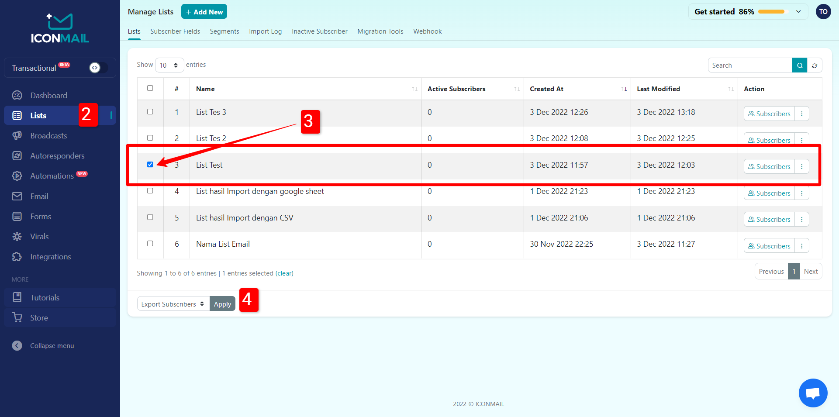The image size is (839, 417).
Task: Click the refresh table icon
Action: [x=815, y=65]
